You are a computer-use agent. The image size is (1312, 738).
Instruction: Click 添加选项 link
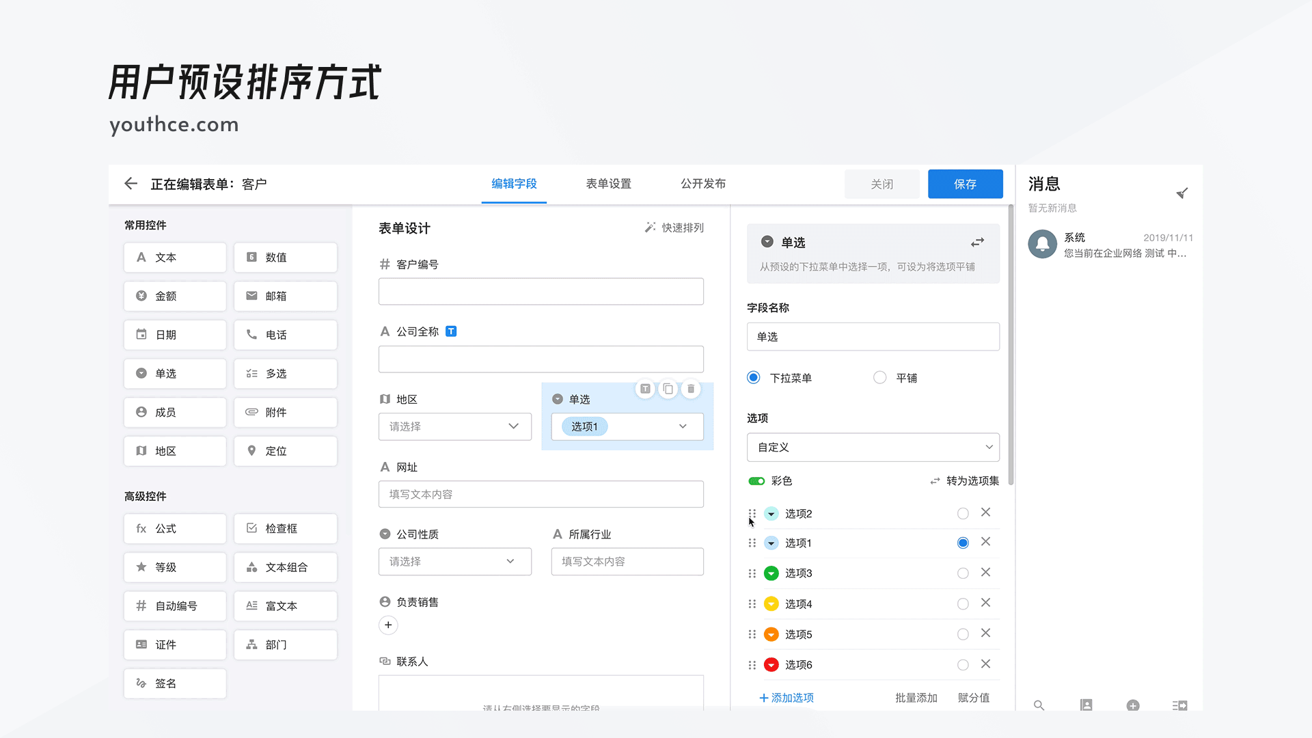pos(787,698)
